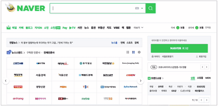Open the 헤럴드경제 press tile
This screenshot has width=218, height=106.
pos(86,75)
